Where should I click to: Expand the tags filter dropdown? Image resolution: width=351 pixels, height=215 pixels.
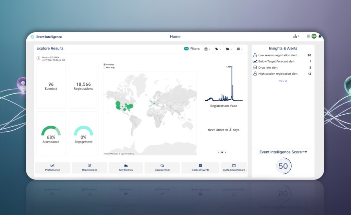217,49
